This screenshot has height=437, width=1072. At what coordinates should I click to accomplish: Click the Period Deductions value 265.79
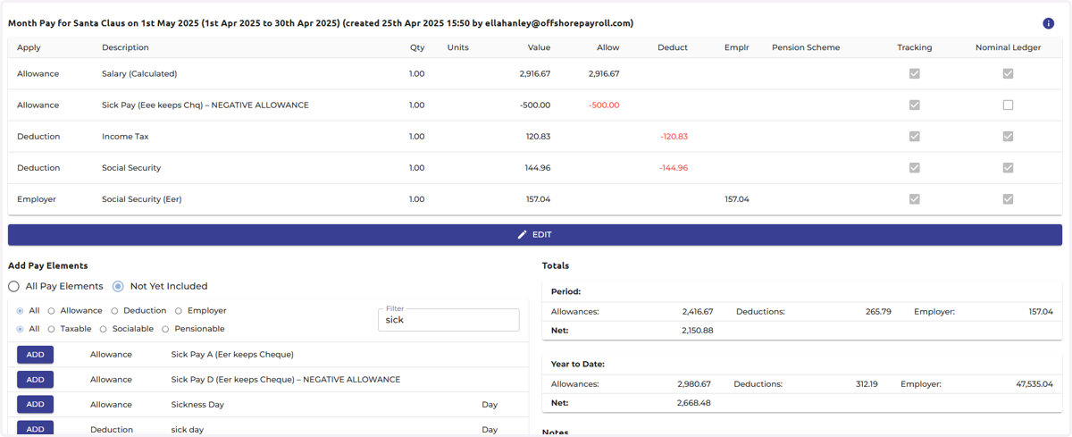coord(878,312)
